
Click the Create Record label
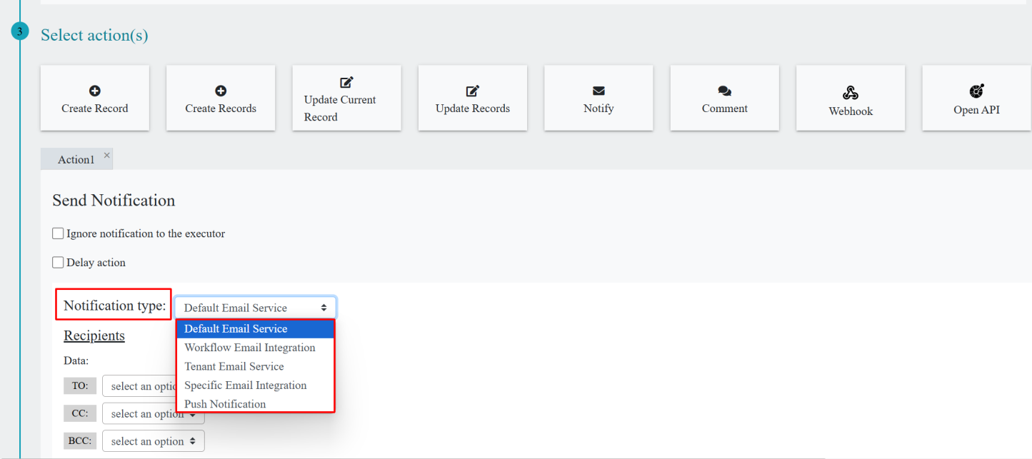[94, 109]
